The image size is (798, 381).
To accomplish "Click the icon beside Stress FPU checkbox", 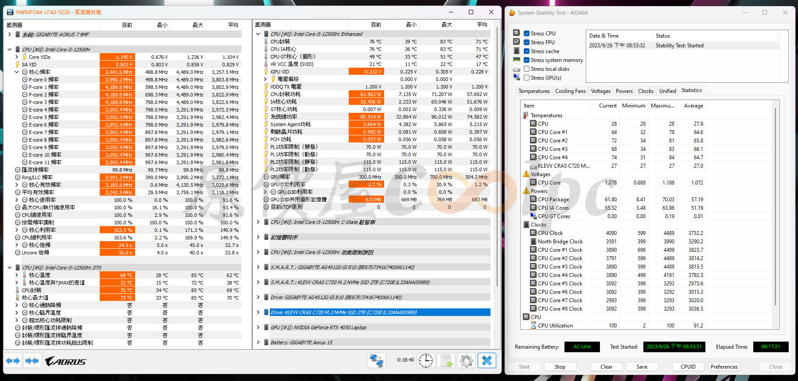I will click(x=517, y=42).
